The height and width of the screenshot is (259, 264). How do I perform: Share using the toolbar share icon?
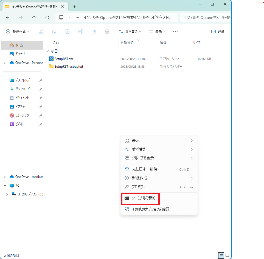pyautogui.click(x=94, y=32)
